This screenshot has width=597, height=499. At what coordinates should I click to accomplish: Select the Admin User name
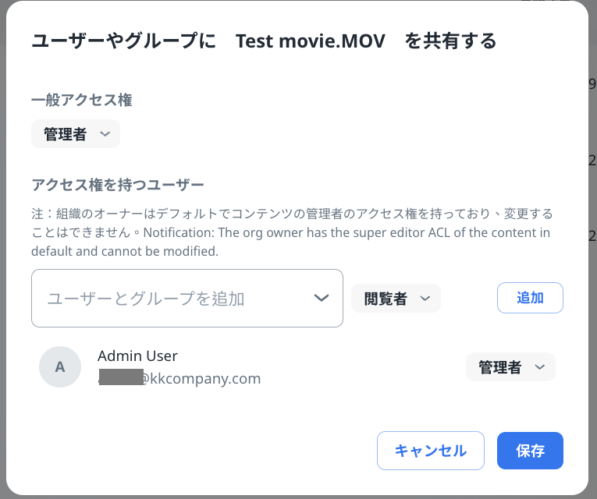(137, 356)
